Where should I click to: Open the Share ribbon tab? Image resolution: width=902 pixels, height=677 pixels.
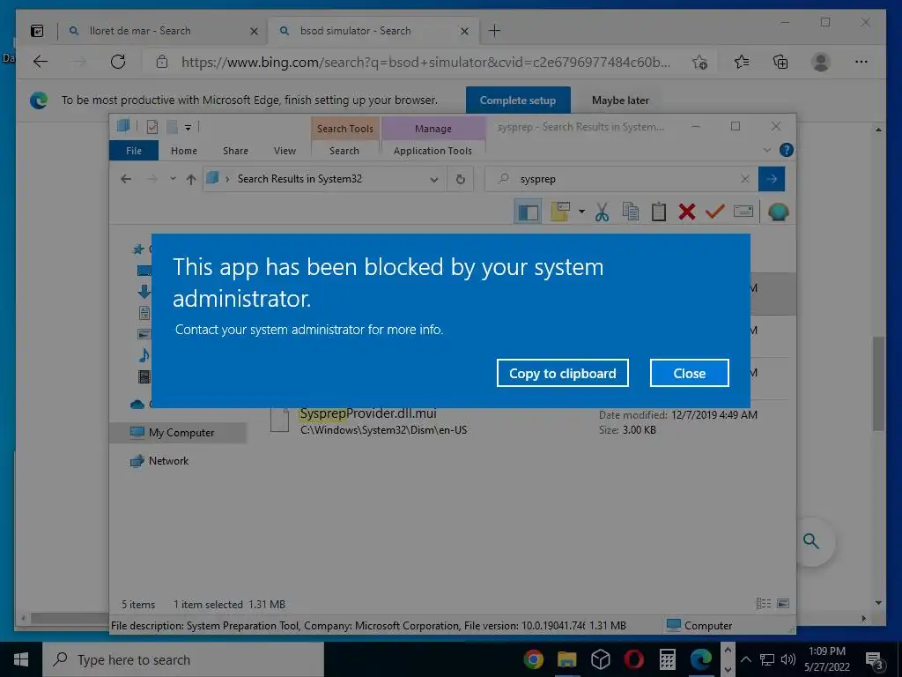(235, 150)
